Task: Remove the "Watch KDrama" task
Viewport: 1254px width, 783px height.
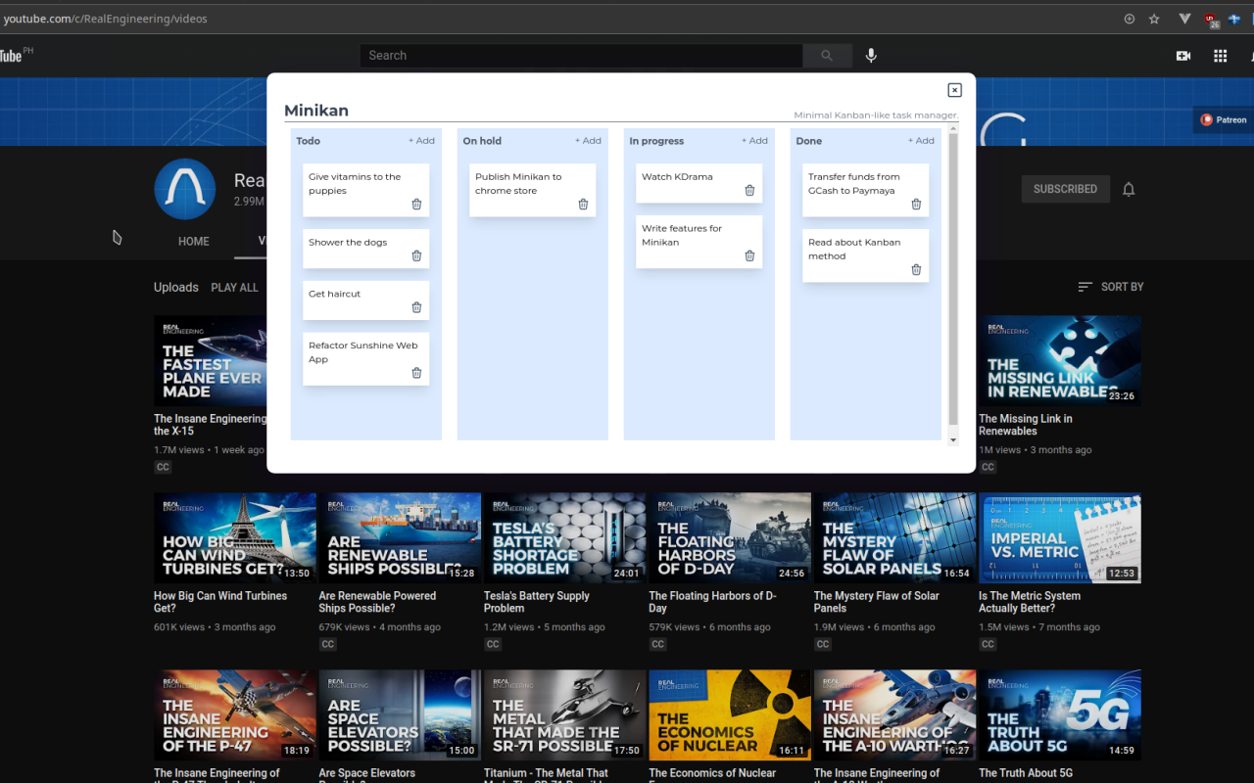Action: [749, 191]
